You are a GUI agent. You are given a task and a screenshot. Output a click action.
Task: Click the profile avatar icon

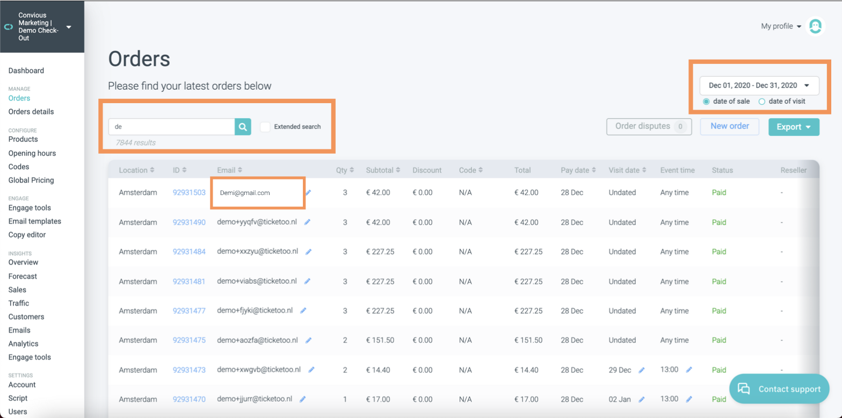815,26
